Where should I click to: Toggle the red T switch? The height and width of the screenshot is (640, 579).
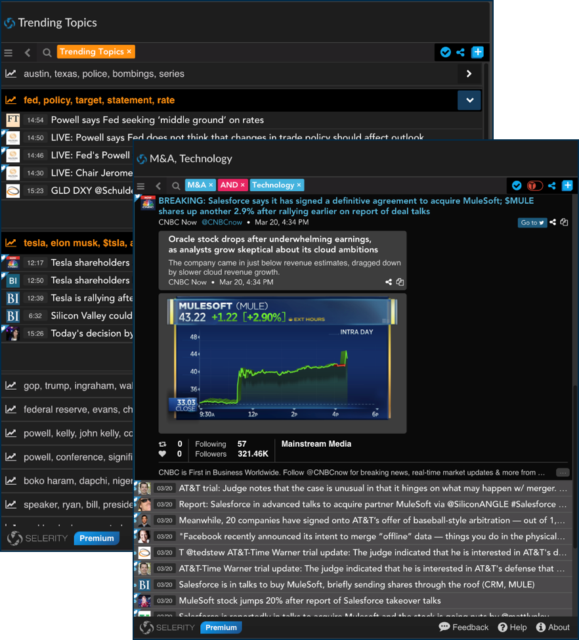[534, 186]
